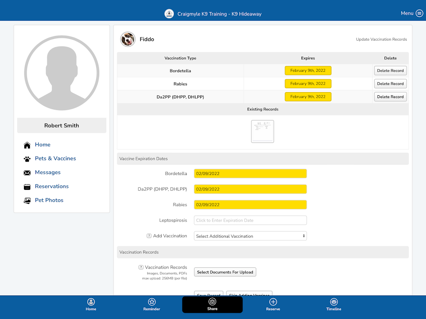The image size is (426, 319).
Task: Tap the Home icon in bottom bar
Action: (91, 302)
